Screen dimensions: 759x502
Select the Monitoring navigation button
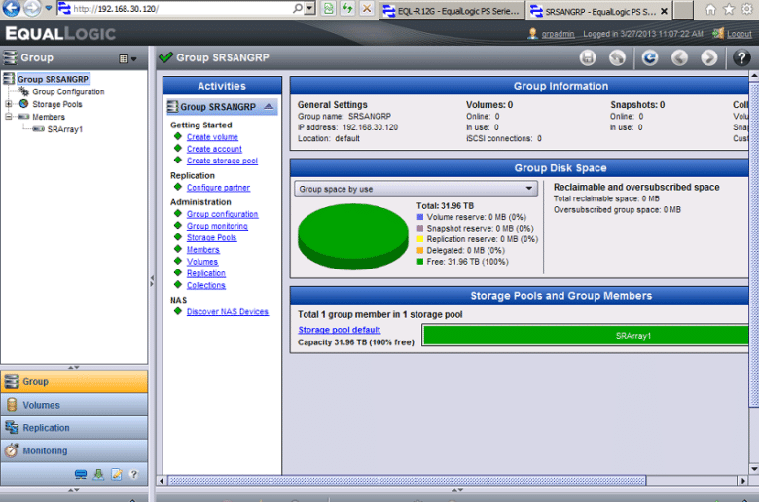[74, 450]
